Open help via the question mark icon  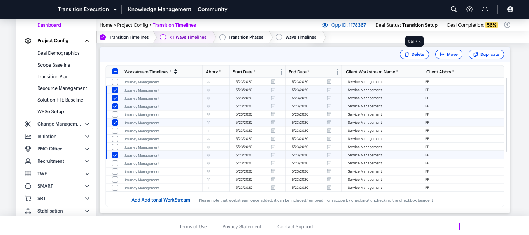[x=469, y=9]
